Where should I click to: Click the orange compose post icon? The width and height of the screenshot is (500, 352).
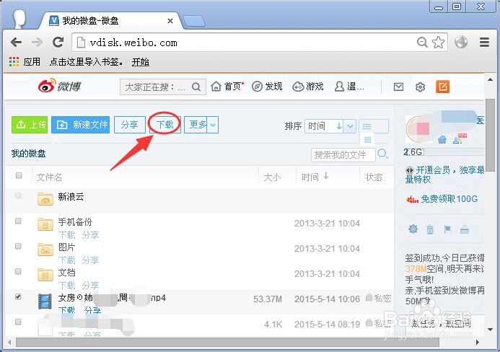(x=442, y=87)
